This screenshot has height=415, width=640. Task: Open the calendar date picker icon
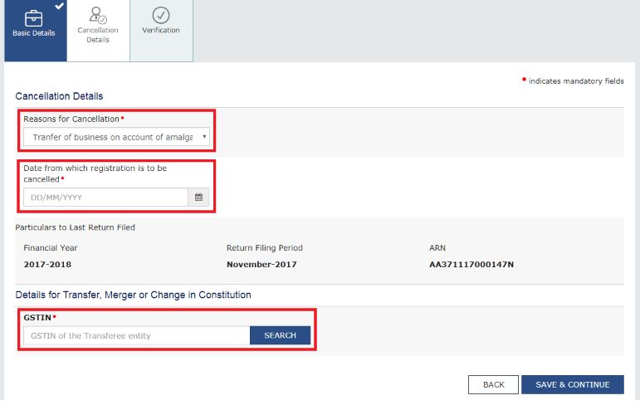[x=198, y=198]
